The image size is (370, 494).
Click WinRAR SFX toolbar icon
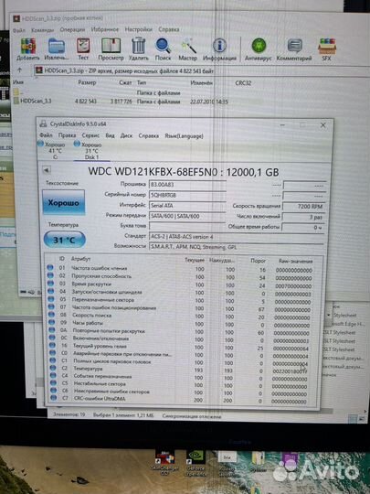pos(327,49)
